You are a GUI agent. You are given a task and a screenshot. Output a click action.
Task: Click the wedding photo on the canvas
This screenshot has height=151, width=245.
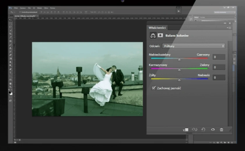click(x=87, y=79)
